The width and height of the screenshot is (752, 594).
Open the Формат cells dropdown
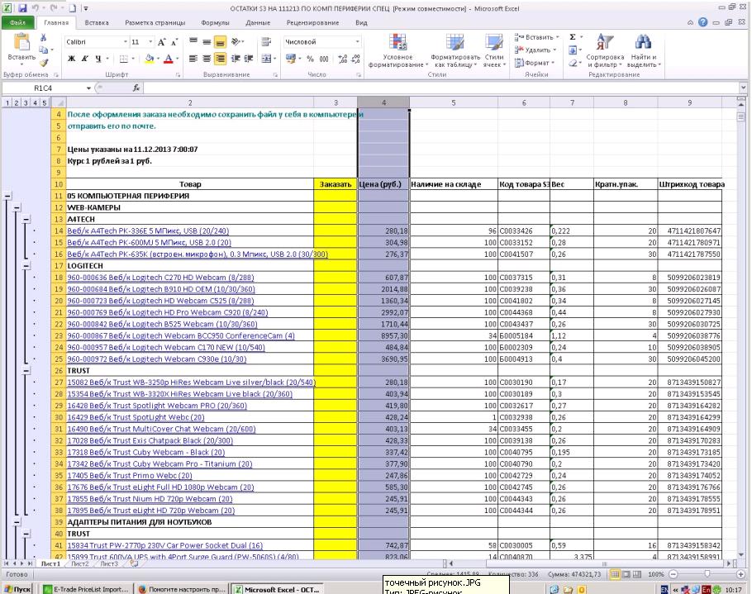(x=535, y=63)
